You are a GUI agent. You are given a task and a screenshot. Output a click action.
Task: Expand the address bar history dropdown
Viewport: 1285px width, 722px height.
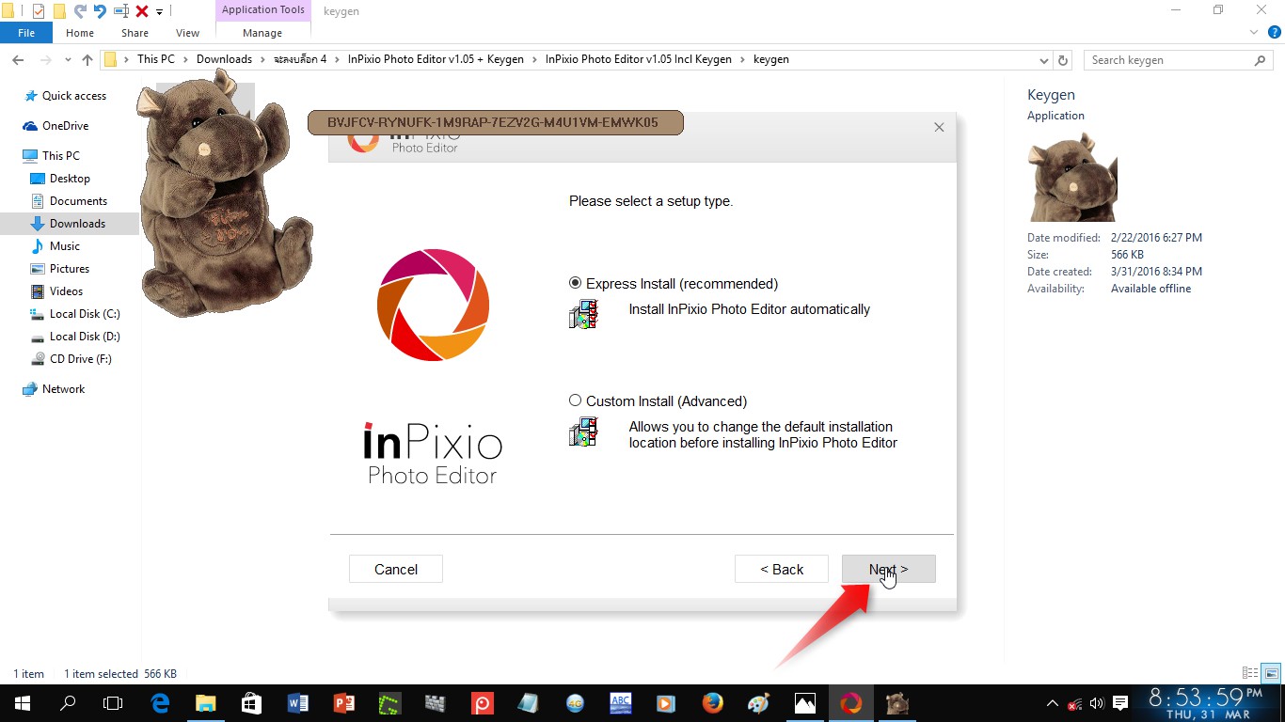click(x=1044, y=60)
